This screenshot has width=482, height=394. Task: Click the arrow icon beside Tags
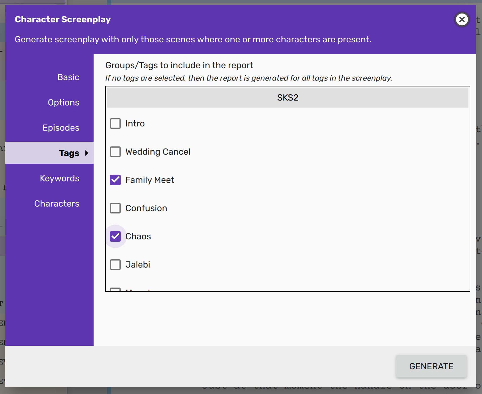[x=87, y=153]
